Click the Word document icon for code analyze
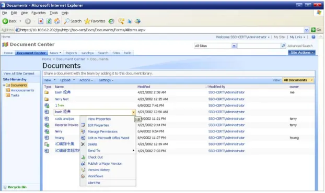 (x=47, y=119)
